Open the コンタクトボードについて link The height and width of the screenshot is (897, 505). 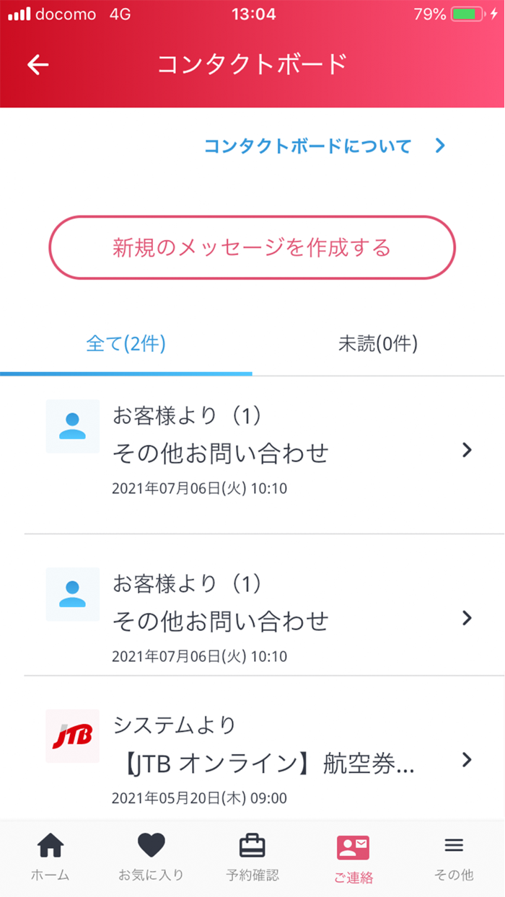point(307,145)
